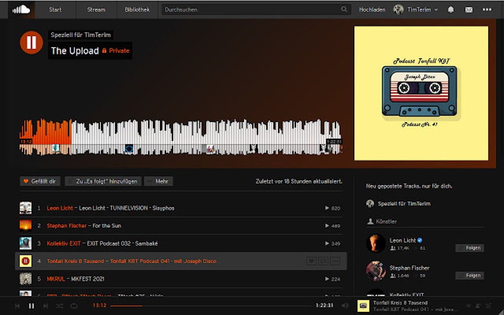The height and width of the screenshot is (315, 504).
Task: Open the search magnifier icon
Action: point(344,9)
